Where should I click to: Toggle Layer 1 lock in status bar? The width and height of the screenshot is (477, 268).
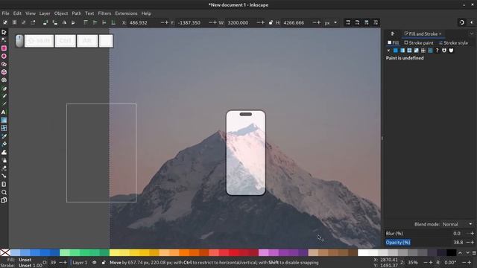104,263
